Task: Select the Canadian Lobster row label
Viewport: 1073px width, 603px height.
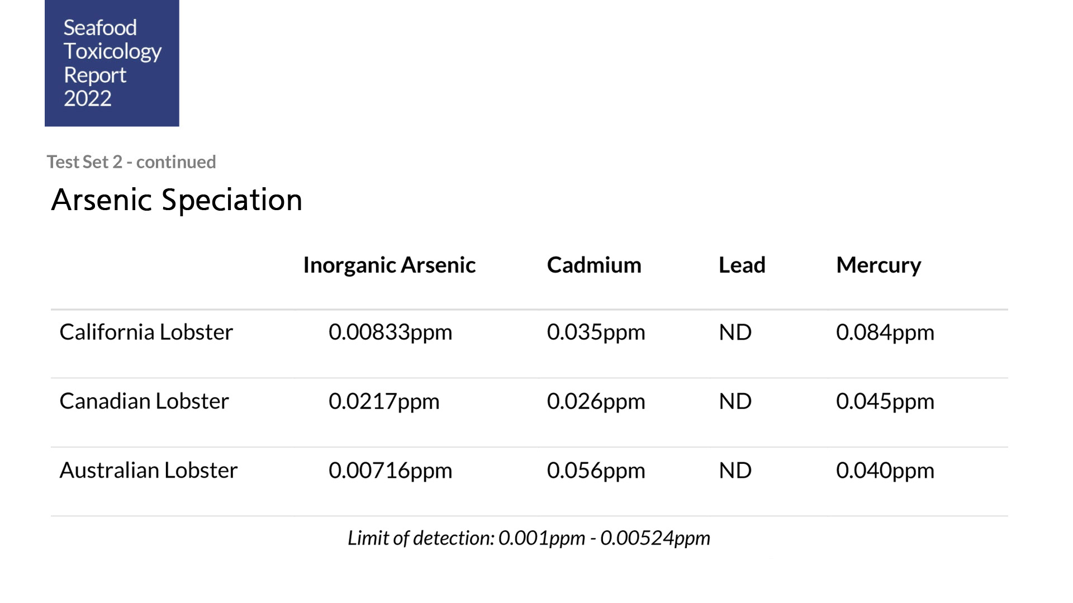Action: click(x=144, y=401)
